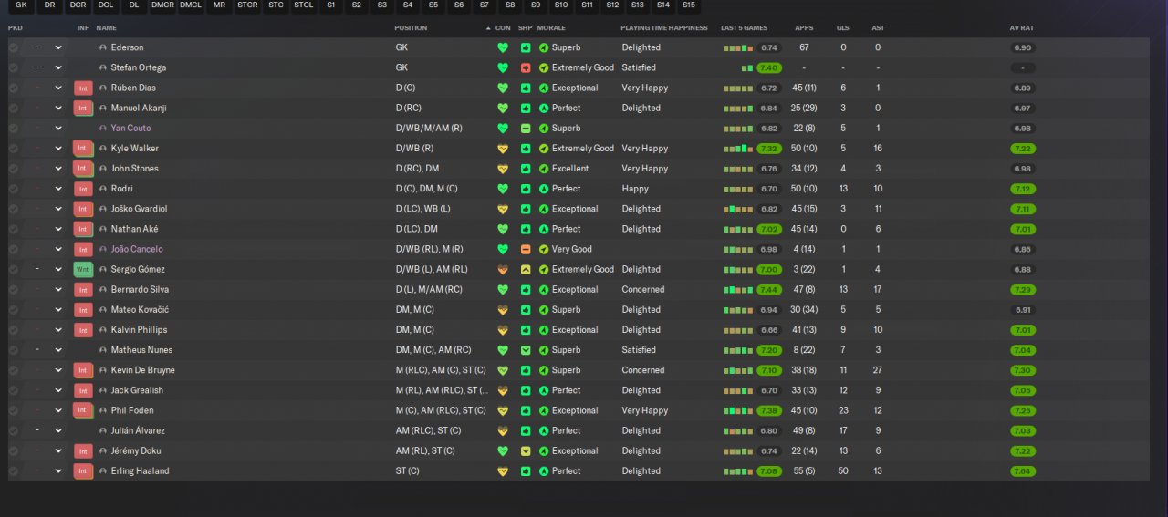Click the Int status badge for Rúben Dias

[x=83, y=88]
